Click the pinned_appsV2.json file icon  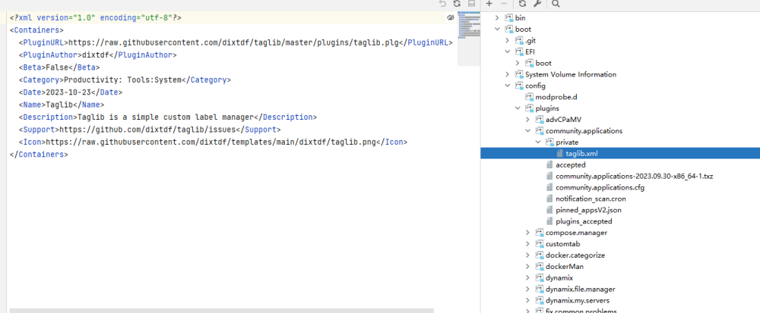(549, 210)
